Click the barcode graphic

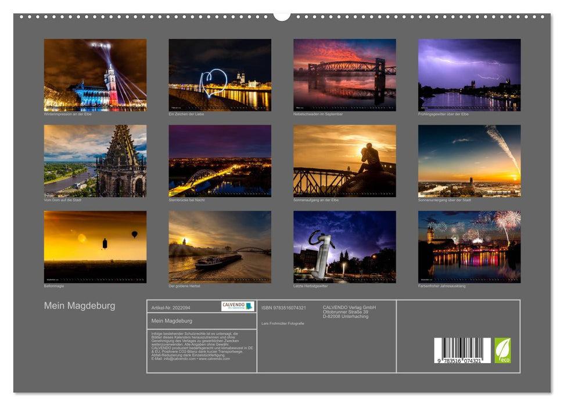[x=462, y=348]
